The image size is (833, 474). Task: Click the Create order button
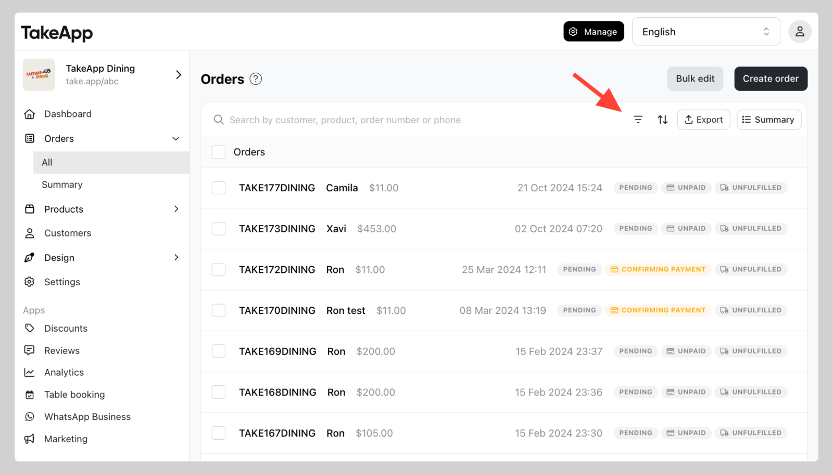[x=771, y=78]
